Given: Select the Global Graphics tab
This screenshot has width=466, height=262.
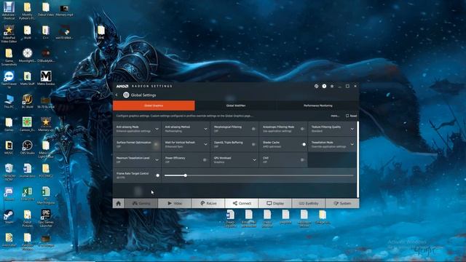Looking at the screenshot, I should coord(154,106).
